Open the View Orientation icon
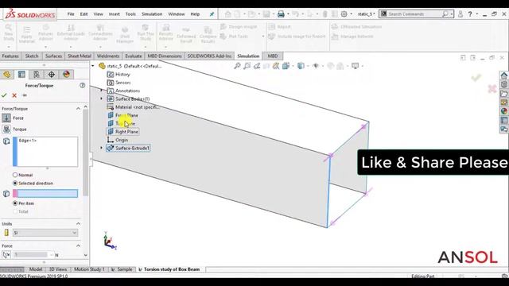 pos(286,66)
